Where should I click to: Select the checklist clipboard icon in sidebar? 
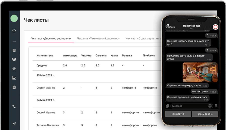14,87
